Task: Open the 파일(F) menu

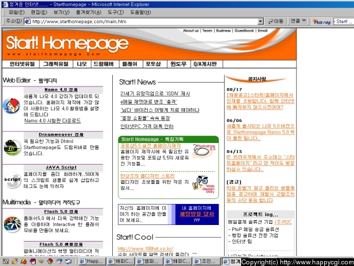Action: pyautogui.click(x=17, y=12)
